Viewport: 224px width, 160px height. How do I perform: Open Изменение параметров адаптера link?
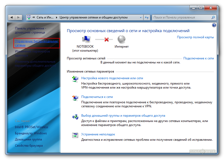(x=32, y=53)
